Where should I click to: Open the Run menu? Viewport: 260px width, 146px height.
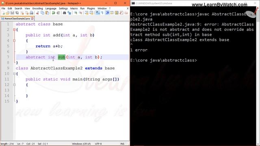[x=82, y=8]
